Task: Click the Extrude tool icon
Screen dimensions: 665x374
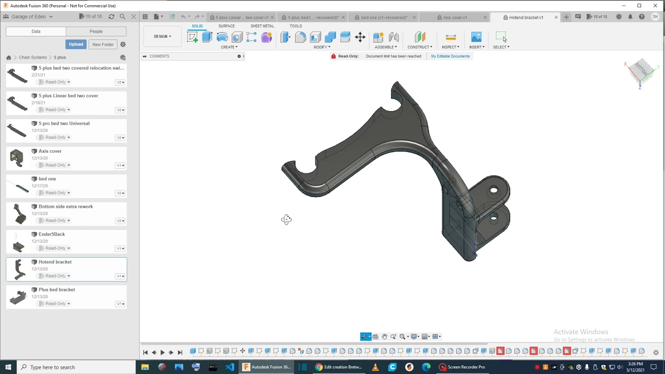Action: click(207, 37)
